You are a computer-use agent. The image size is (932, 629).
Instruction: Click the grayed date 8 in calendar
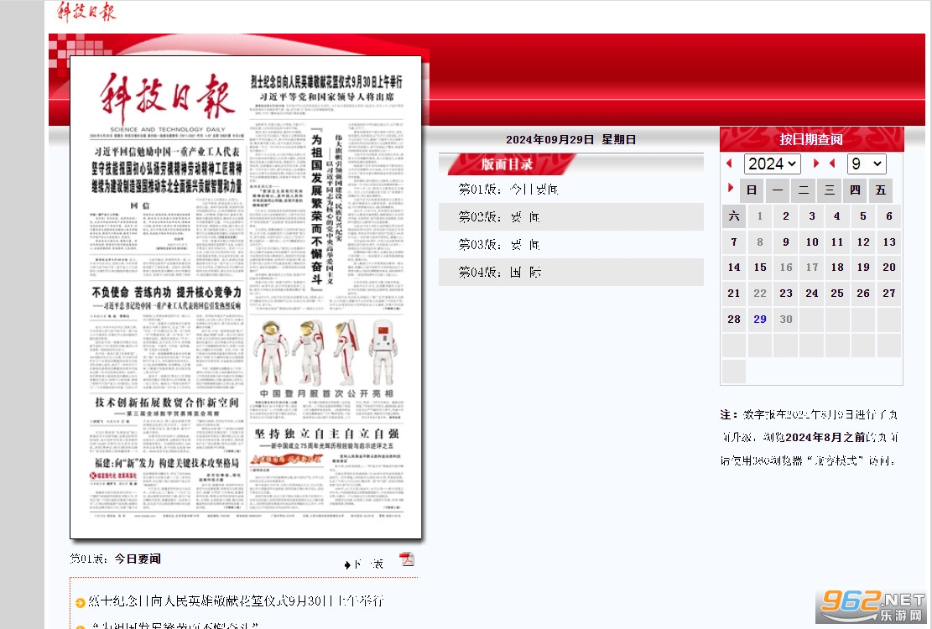click(760, 242)
